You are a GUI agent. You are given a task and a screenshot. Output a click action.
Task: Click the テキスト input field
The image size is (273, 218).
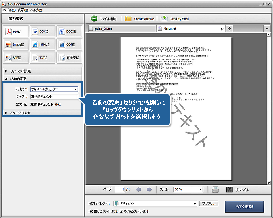54,96
